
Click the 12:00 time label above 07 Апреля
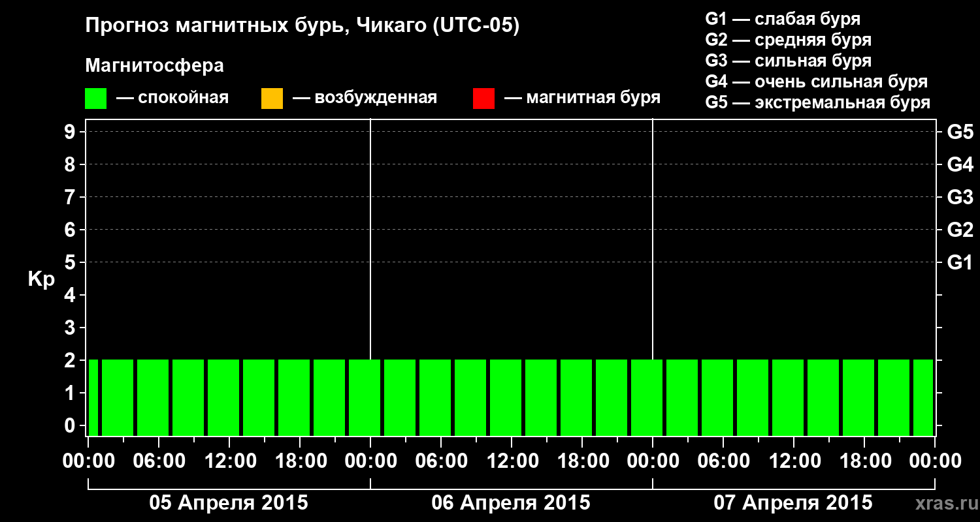tap(794, 461)
